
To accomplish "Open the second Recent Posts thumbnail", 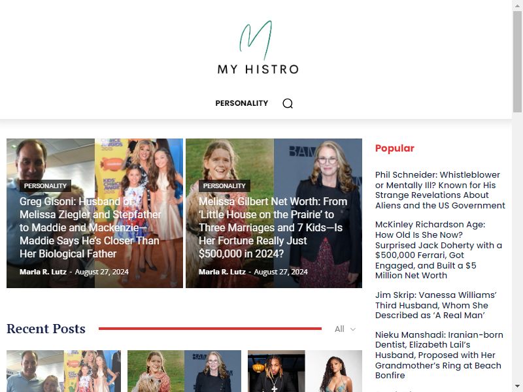I will (184, 371).
